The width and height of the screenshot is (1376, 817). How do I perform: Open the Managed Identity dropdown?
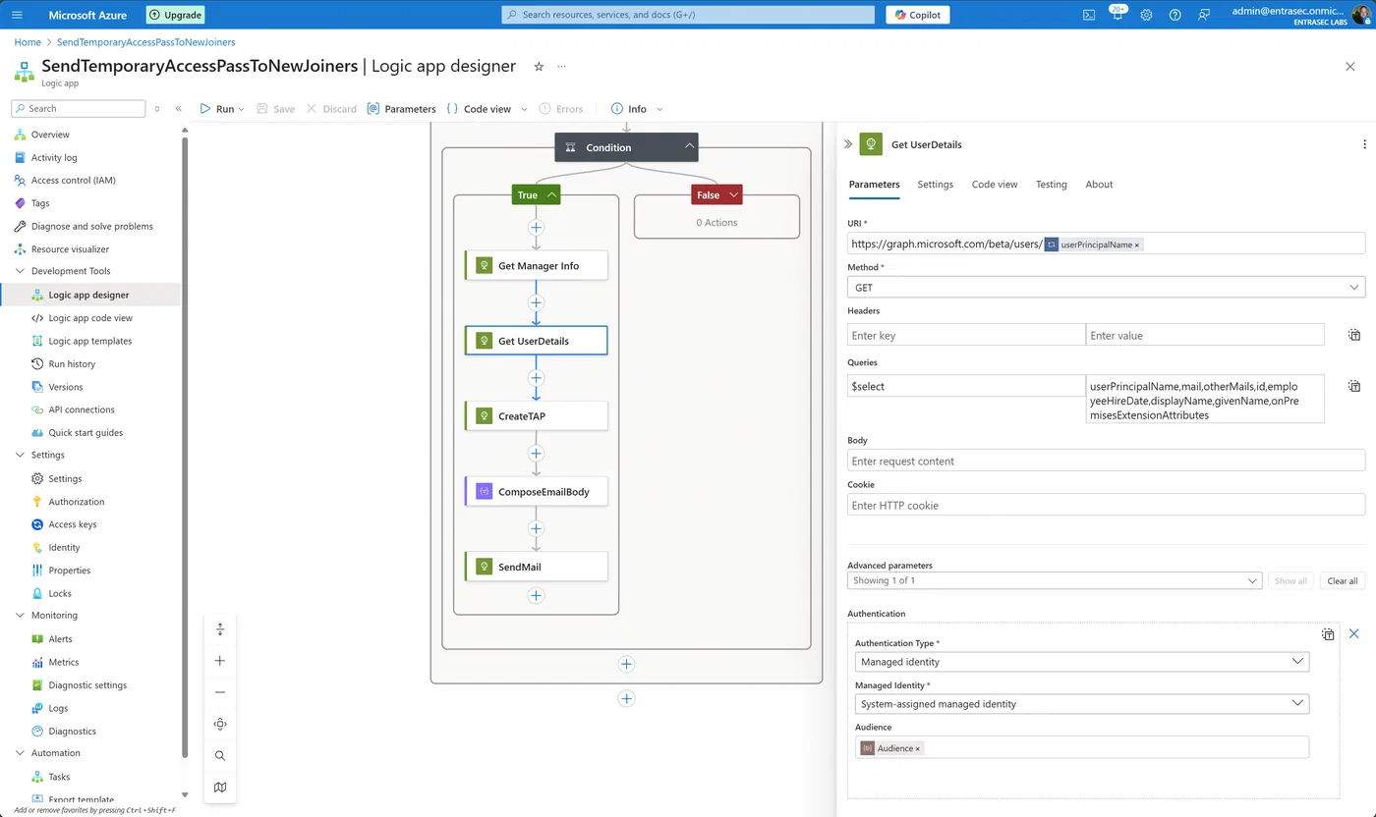pos(1082,704)
